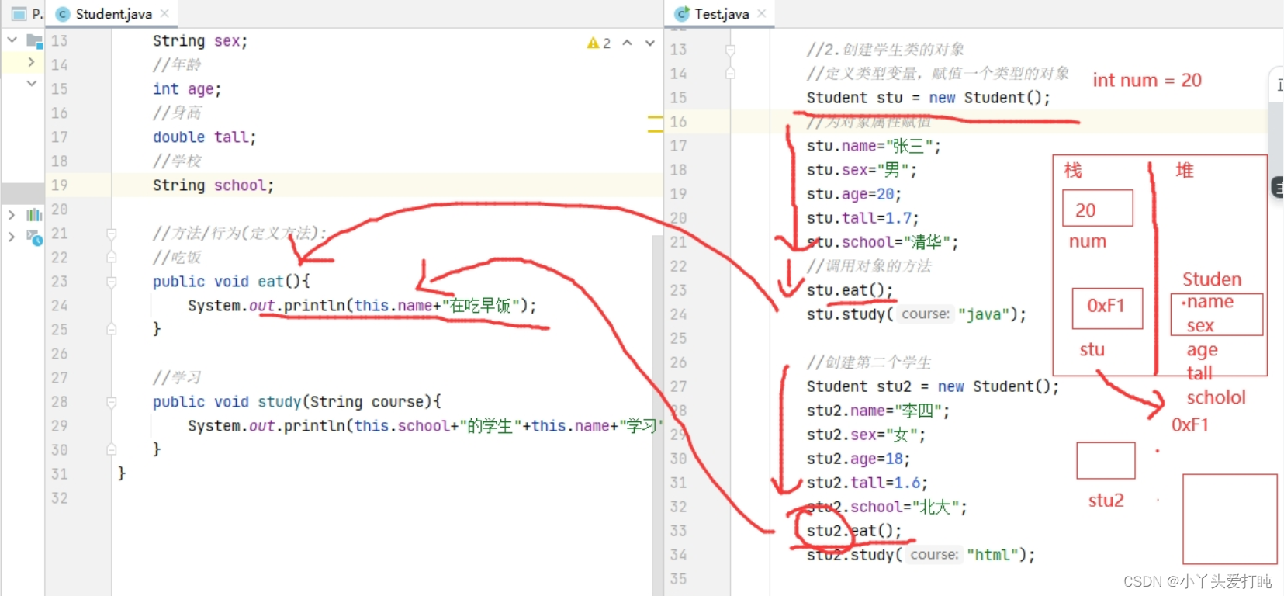1284x596 pixels.
Task: Fold comment block at Student.java line 21
Action: point(112,234)
